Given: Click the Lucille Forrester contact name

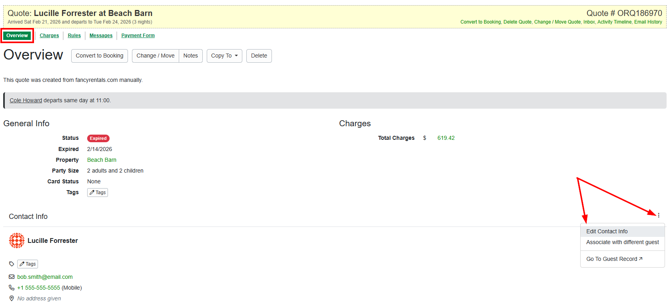Looking at the screenshot, I should pyautogui.click(x=52, y=240).
